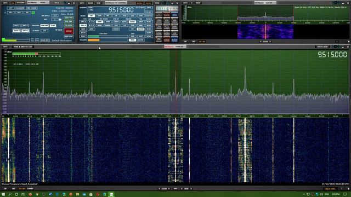Adjust the VOLUME slider
The image size is (351, 197).
pos(108,40)
